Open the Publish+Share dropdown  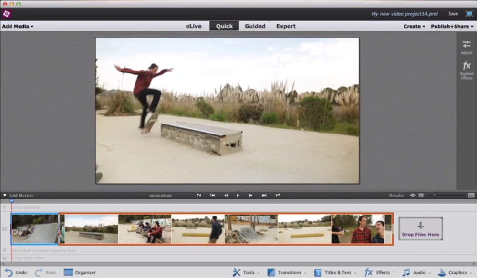pyautogui.click(x=452, y=26)
